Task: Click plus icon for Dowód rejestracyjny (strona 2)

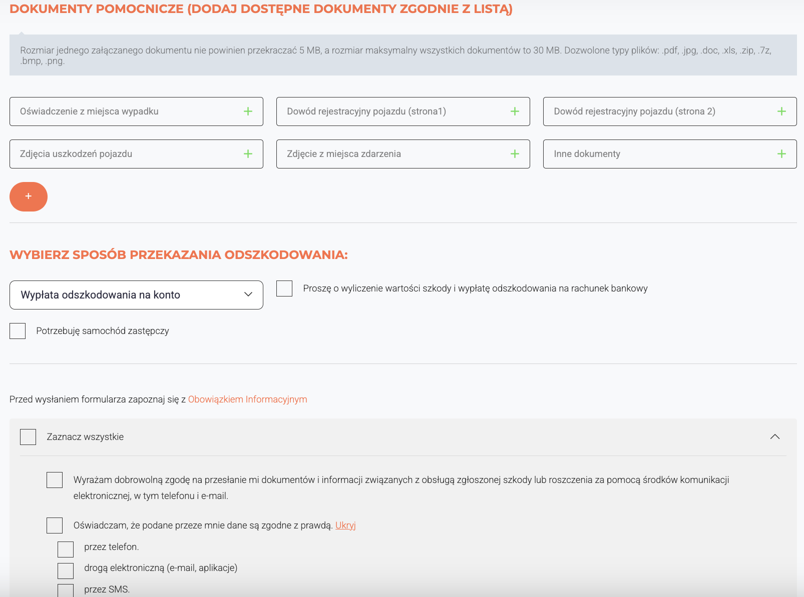Action: click(x=781, y=111)
